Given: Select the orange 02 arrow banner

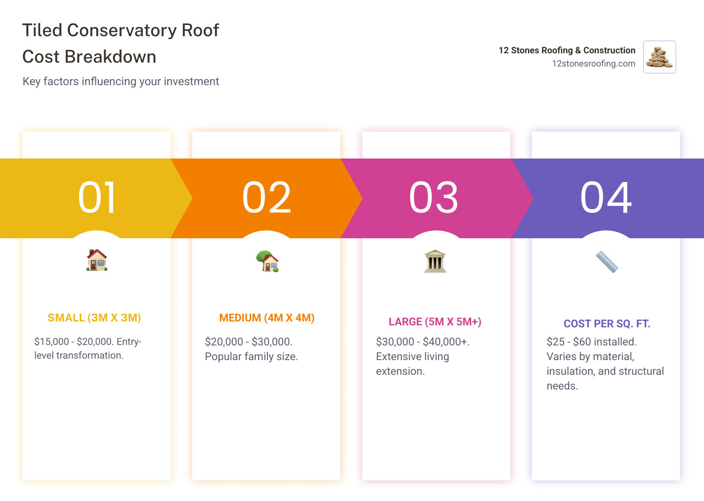Looking at the screenshot, I should [x=267, y=198].
